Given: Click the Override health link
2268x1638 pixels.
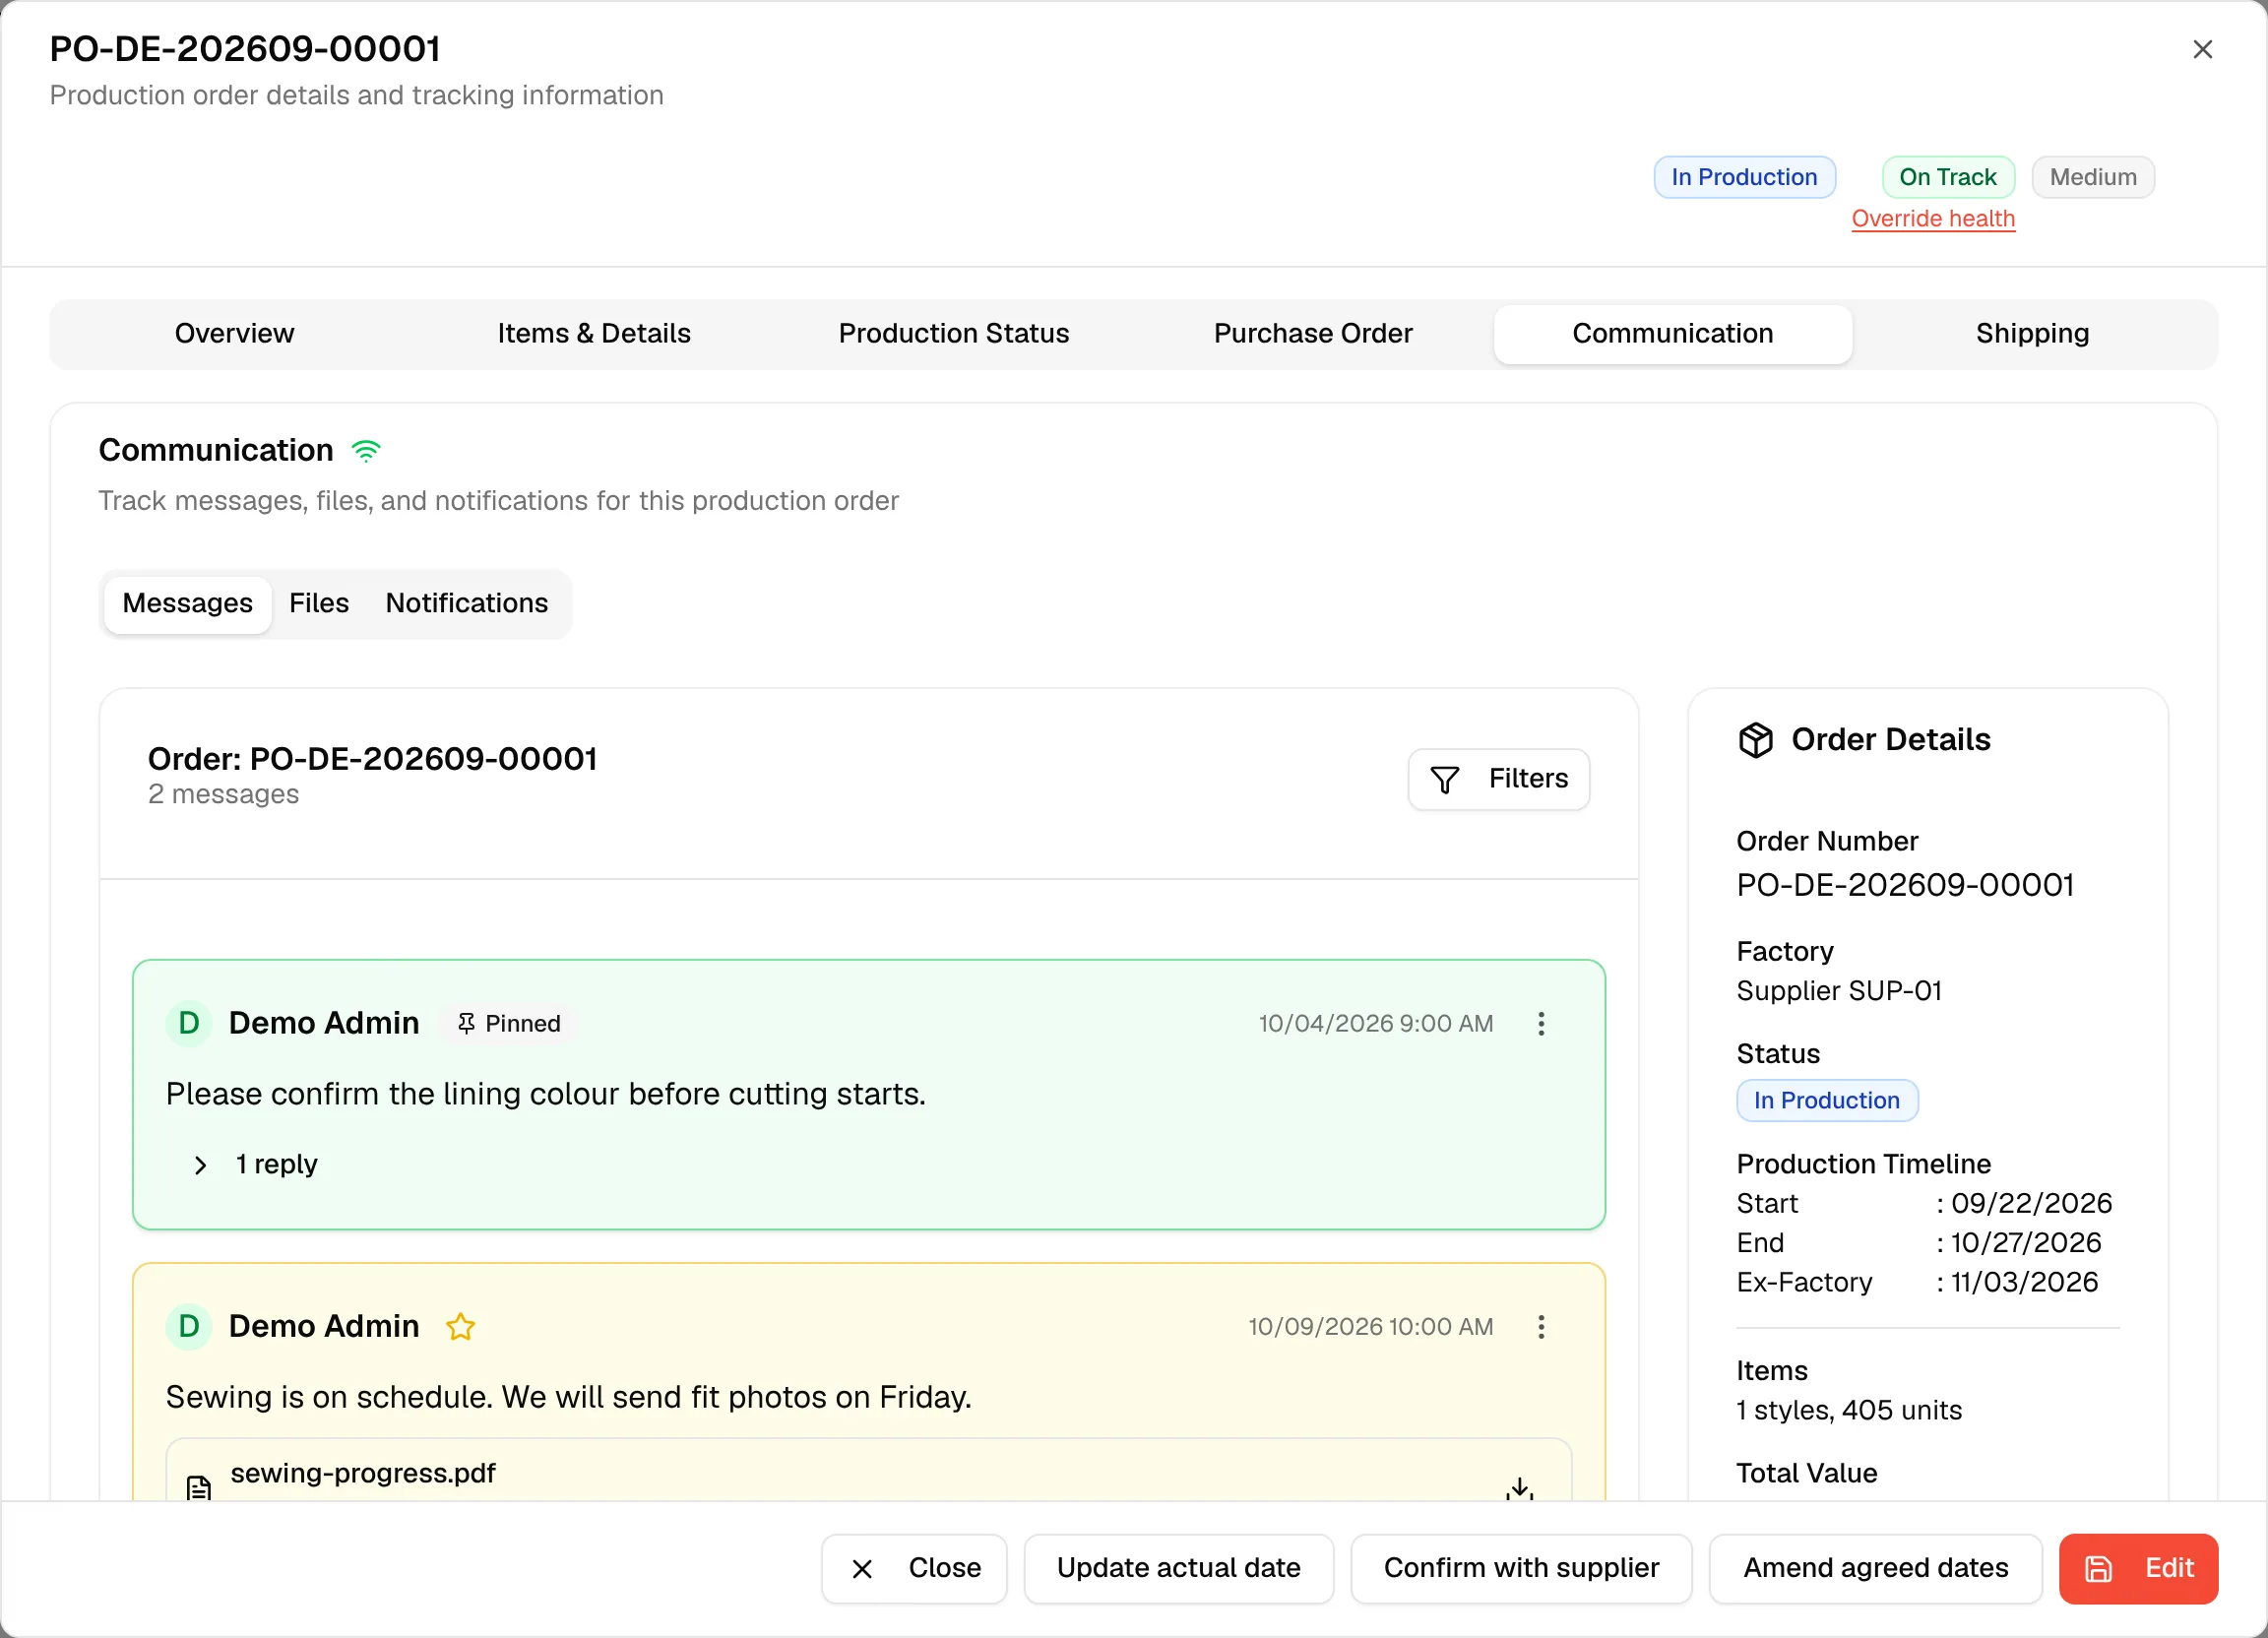Looking at the screenshot, I should (1932, 218).
